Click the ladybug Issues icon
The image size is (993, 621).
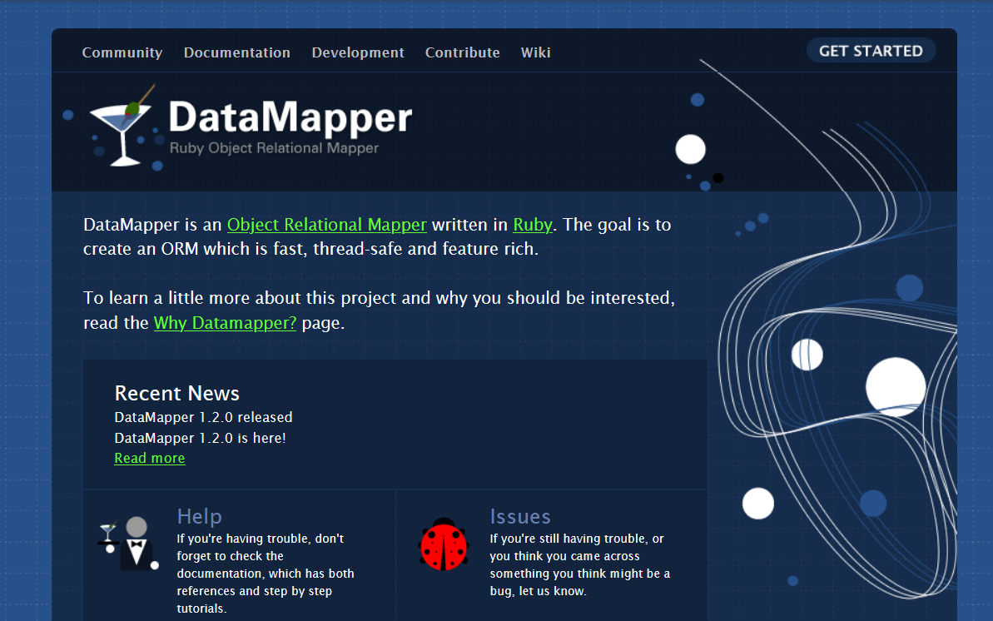point(444,543)
